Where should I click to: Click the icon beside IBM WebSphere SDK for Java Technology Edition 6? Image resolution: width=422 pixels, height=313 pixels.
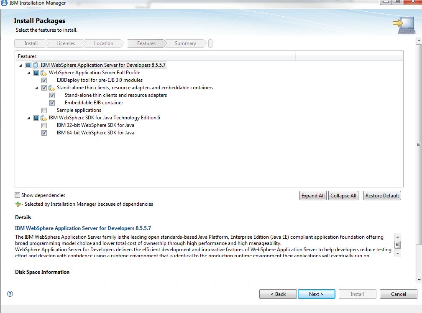coord(43,118)
